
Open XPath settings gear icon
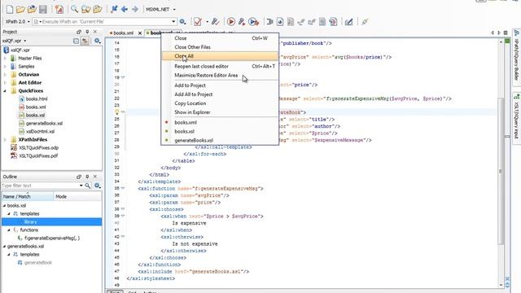[x=182, y=22]
